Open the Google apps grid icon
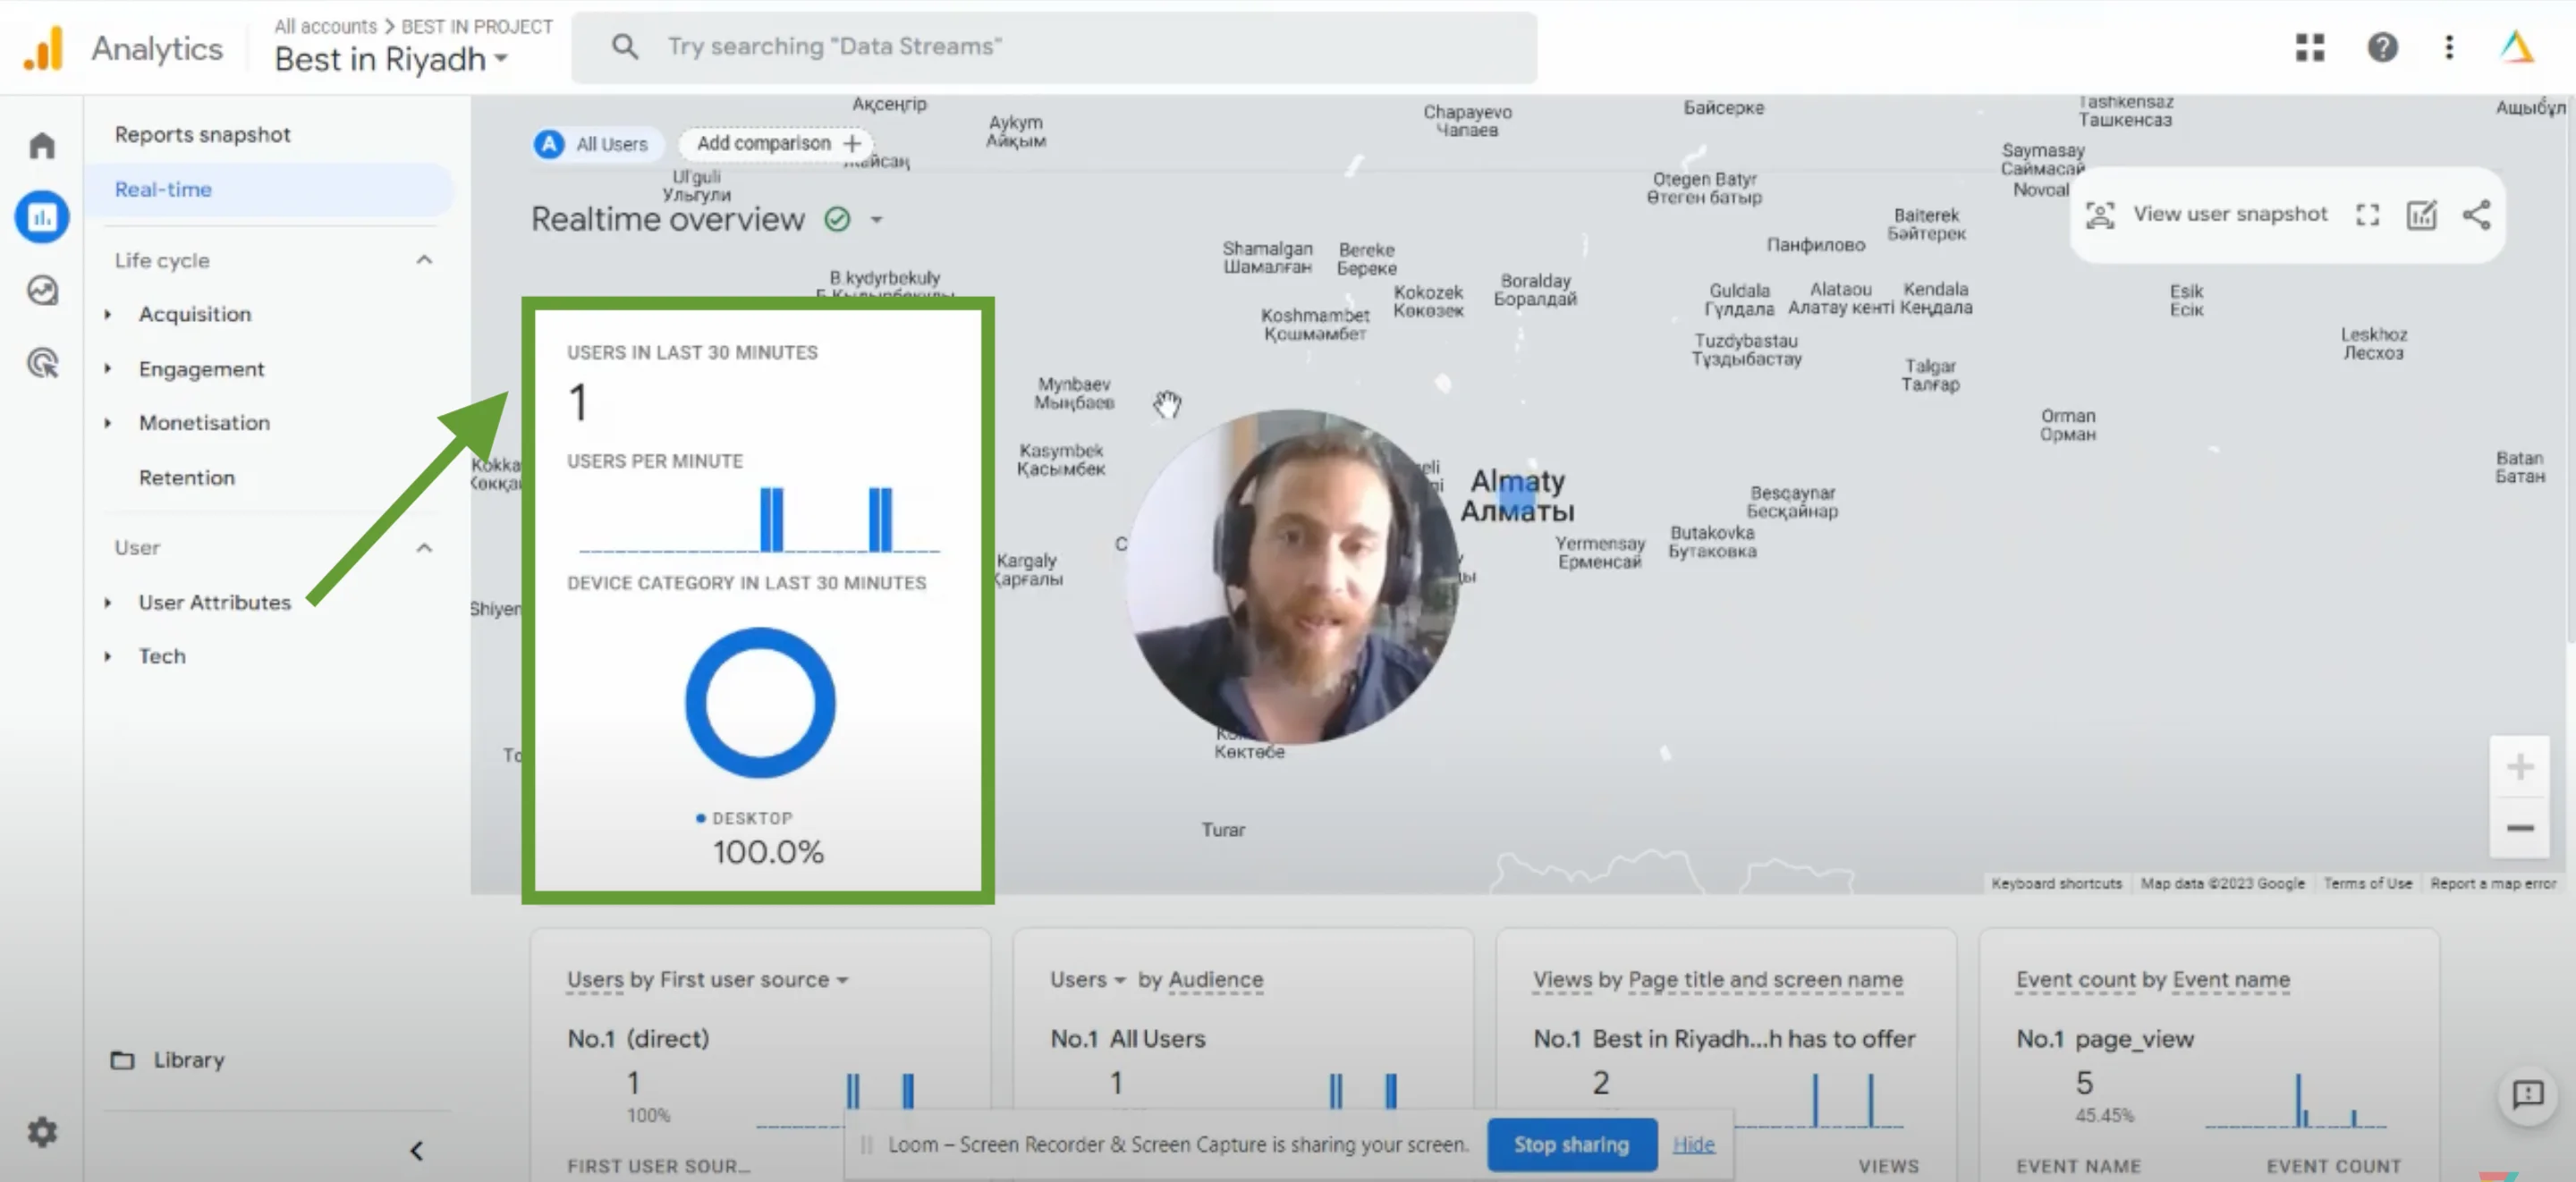Image resolution: width=2576 pixels, height=1182 pixels. [2309, 47]
